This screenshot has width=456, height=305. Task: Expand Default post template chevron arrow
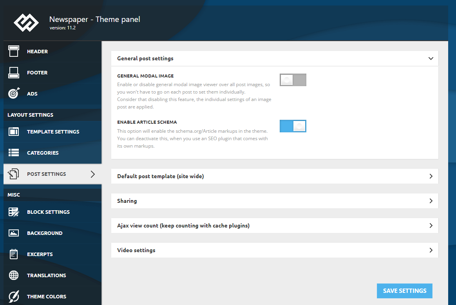coord(431,176)
